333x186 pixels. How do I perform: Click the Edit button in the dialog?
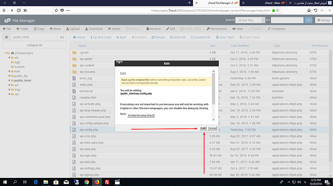point(203,128)
